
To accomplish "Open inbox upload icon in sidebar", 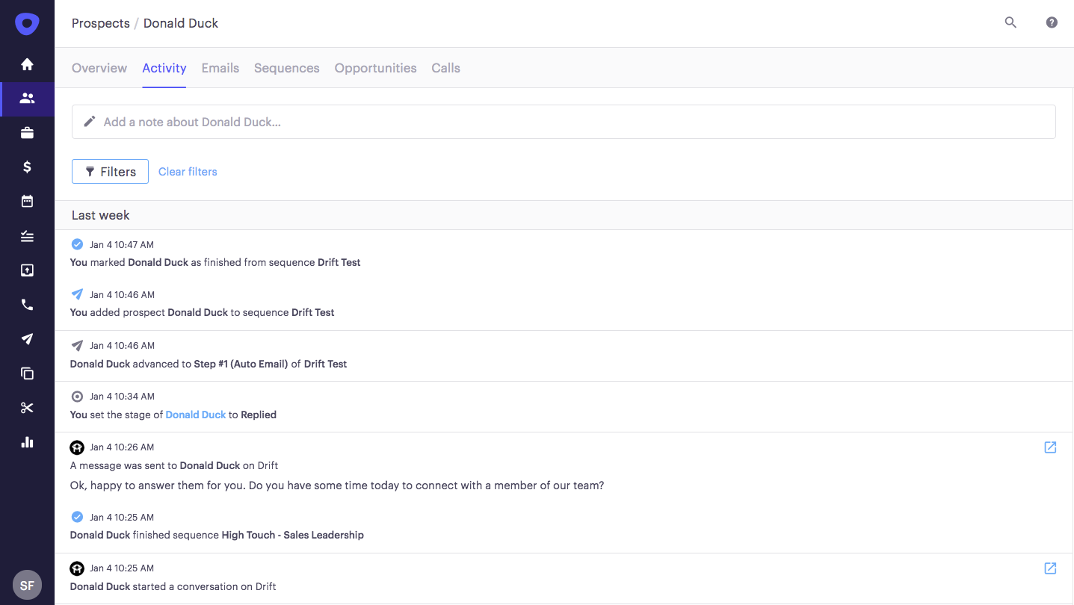I will pyautogui.click(x=27, y=270).
